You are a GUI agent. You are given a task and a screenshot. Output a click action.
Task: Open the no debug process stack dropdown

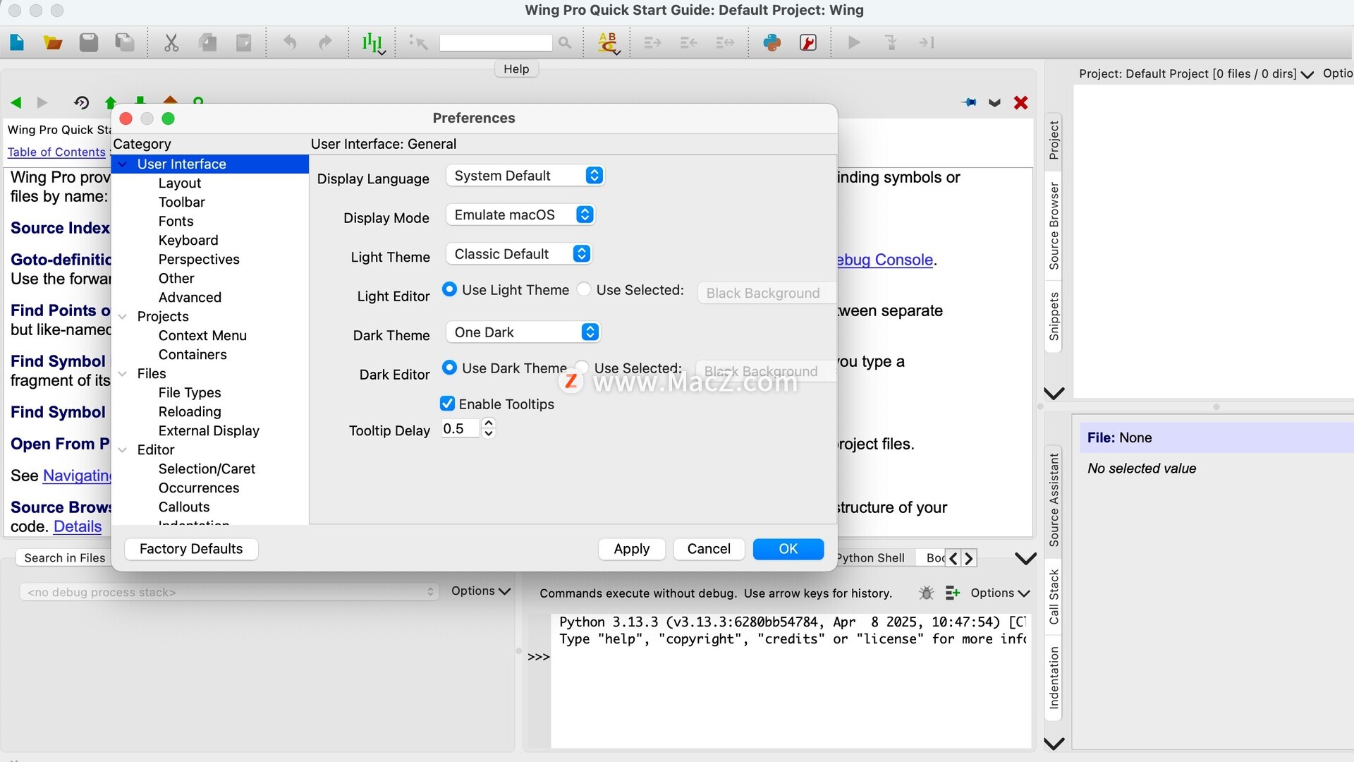[x=229, y=592]
